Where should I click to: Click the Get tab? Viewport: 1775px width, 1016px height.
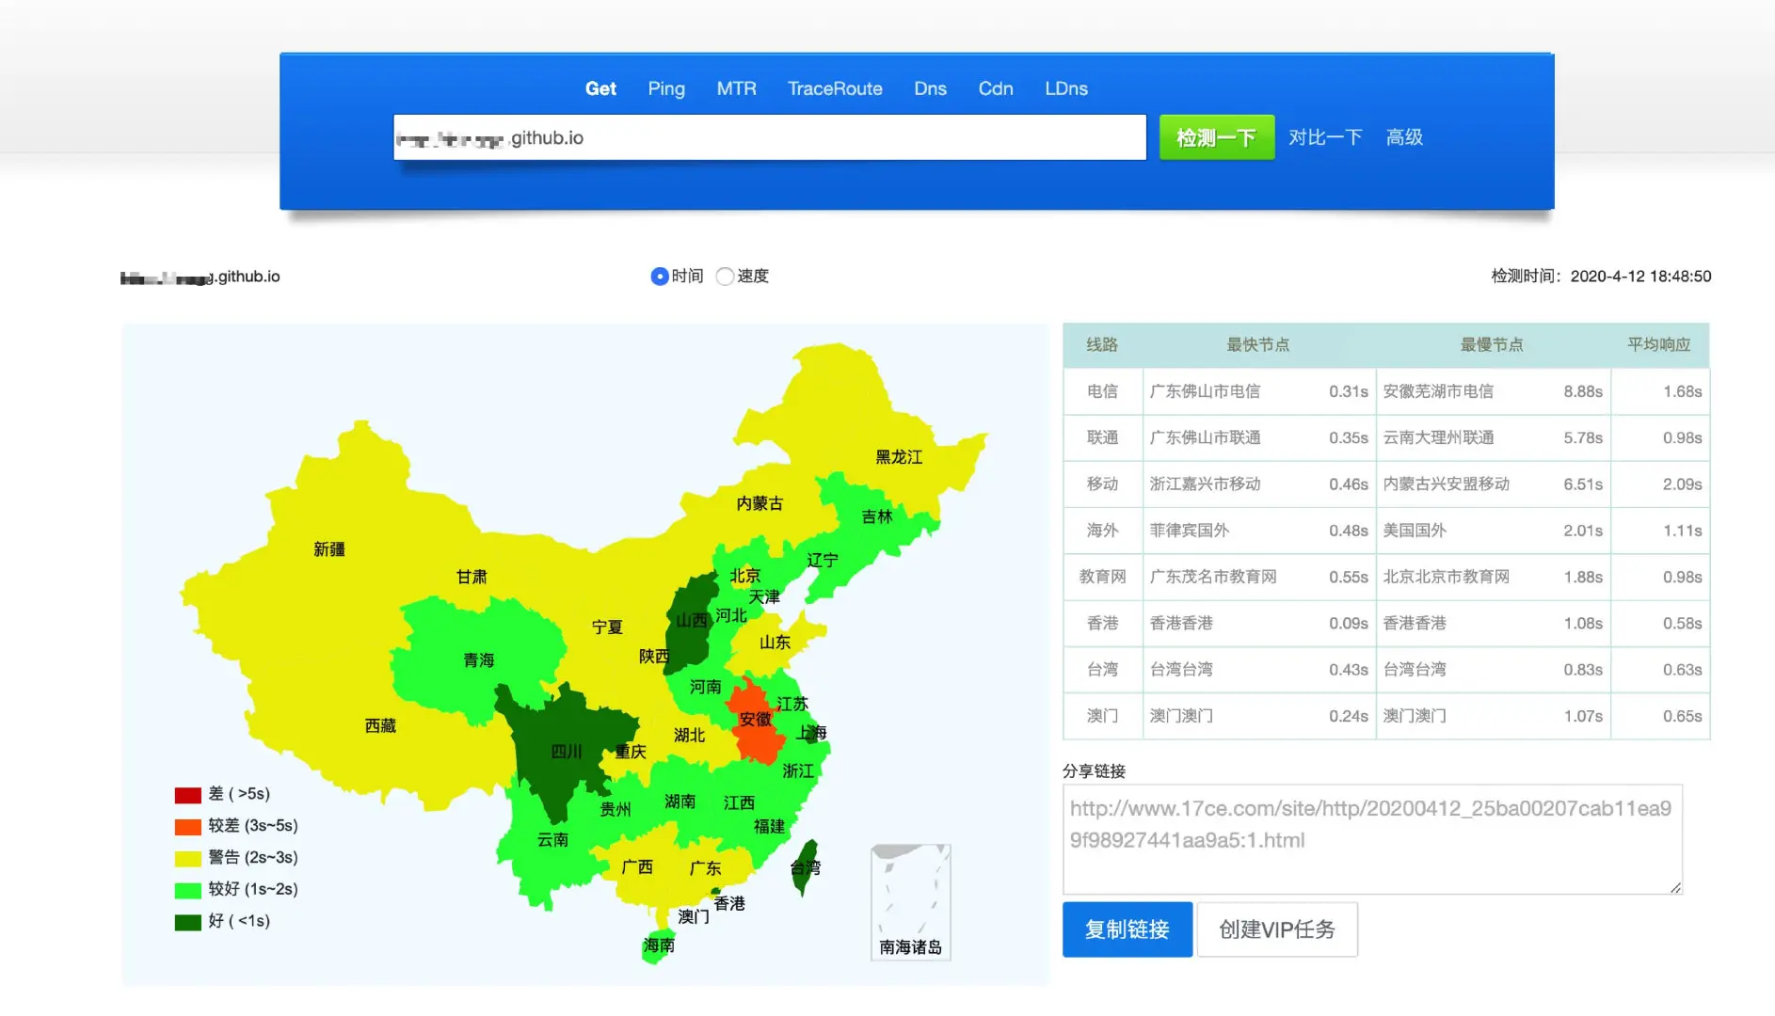pyautogui.click(x=600, y=88)
